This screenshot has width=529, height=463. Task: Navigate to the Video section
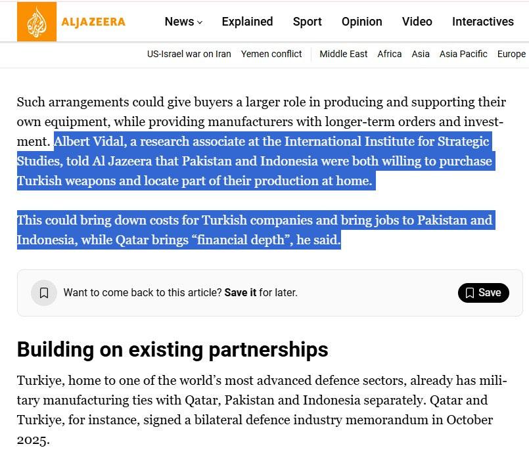(x=417, y=22)
